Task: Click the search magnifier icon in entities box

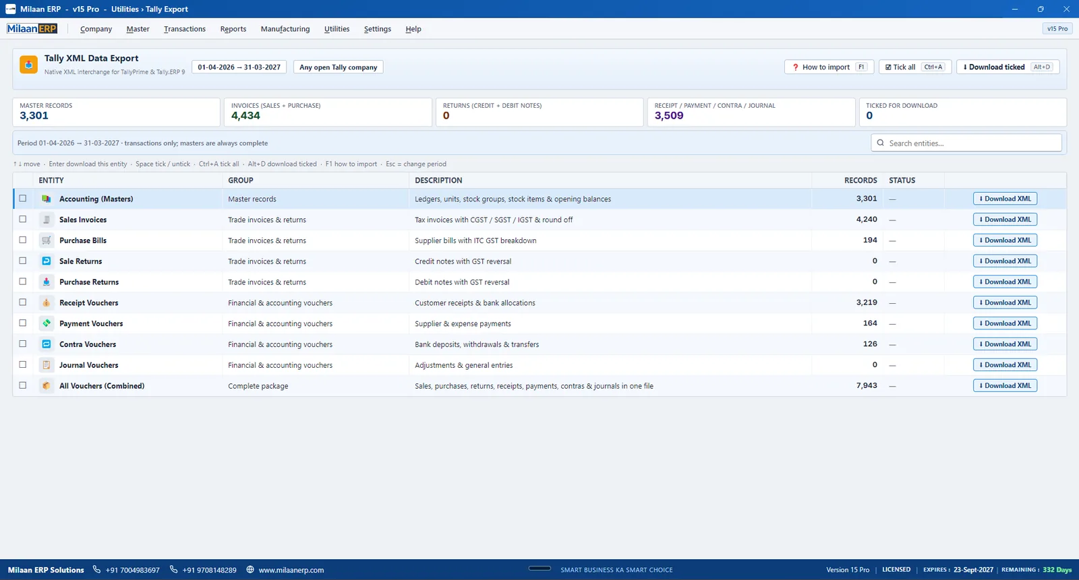Action: (880, 143)
